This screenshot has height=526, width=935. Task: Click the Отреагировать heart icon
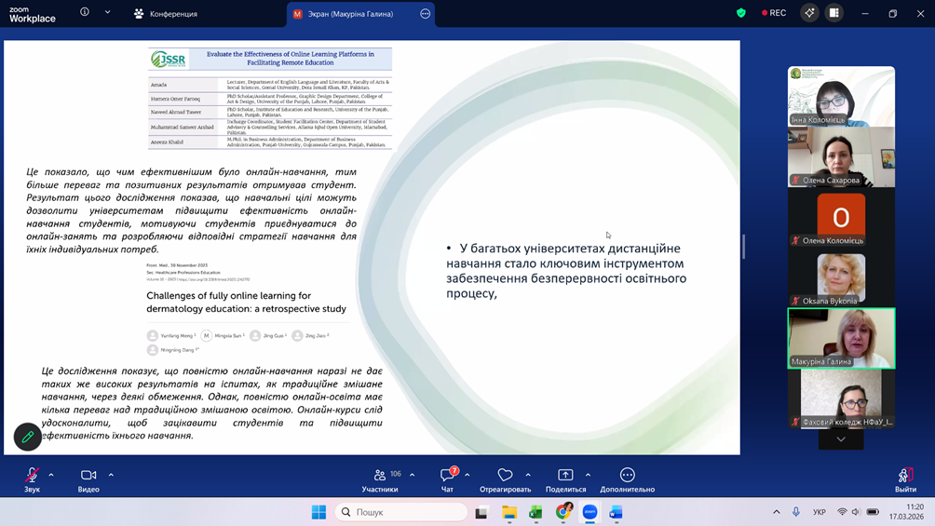pyautogui.click(x=505, y=476)
